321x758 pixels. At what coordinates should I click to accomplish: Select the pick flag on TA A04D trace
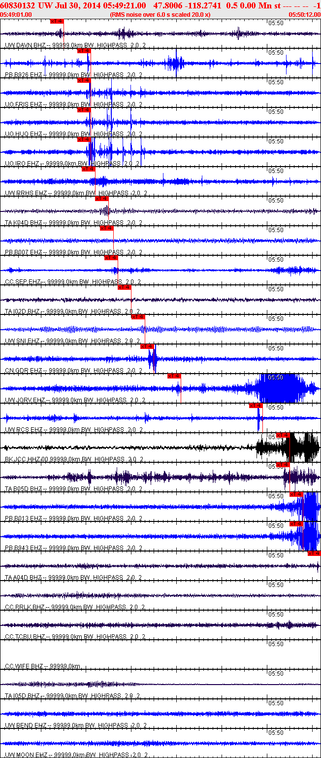314,553
